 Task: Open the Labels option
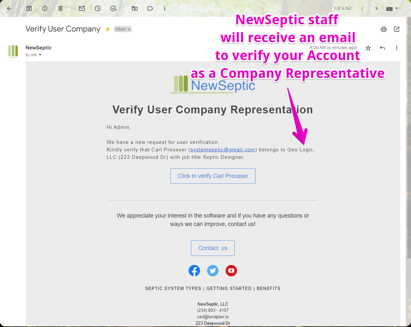click(x=150, y=8)
